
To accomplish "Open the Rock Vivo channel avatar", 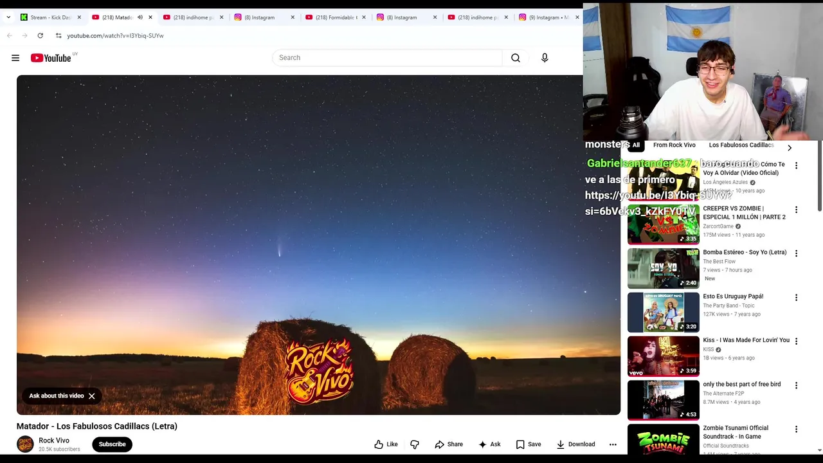I will click(25, 444).
